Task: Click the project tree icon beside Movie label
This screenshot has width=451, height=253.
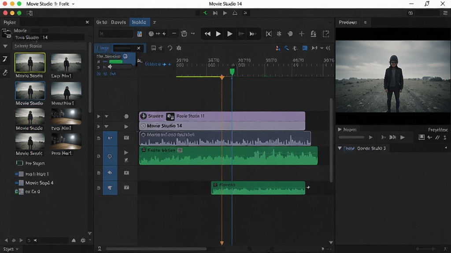Action: (6, 33)
